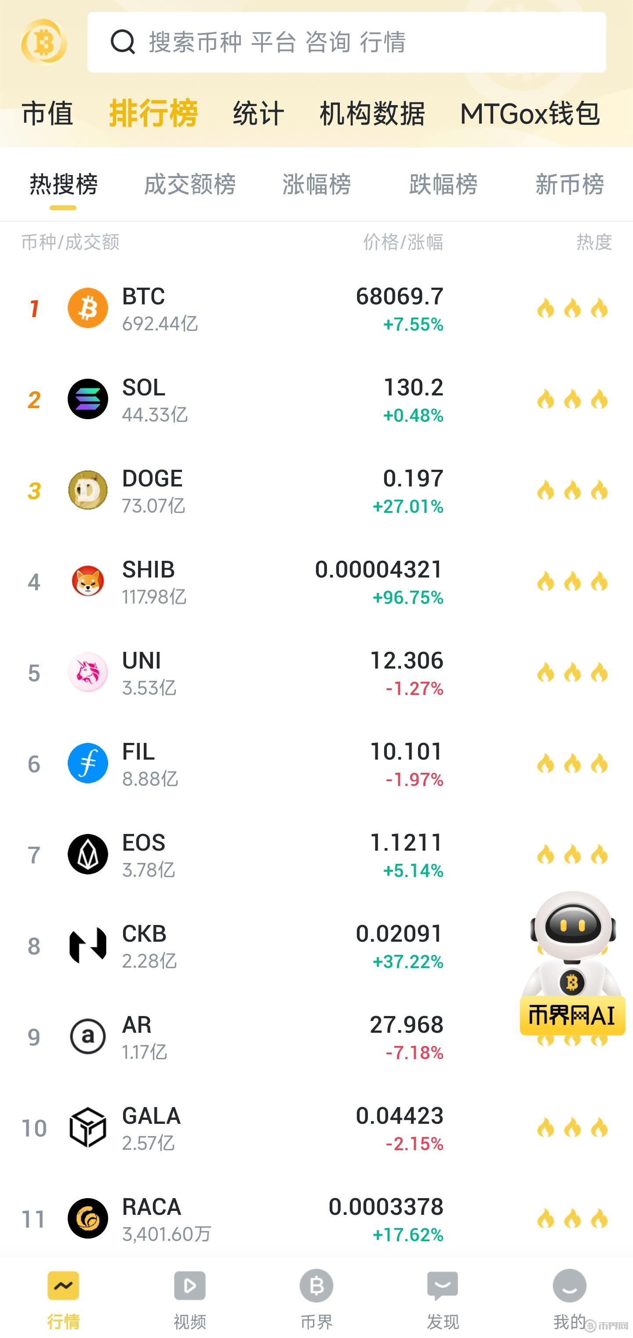
Task: Tap the Bitcoin logo in the header
Action: point(44,42)
